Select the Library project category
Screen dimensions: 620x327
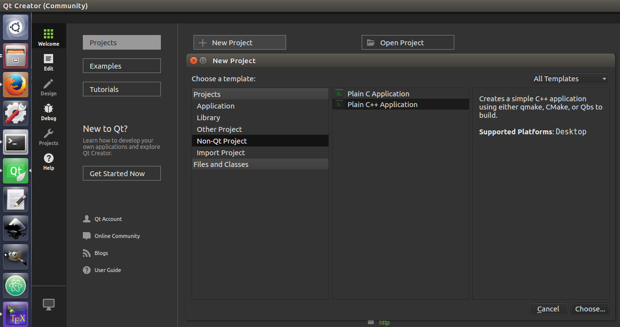(x=209, y=118)
